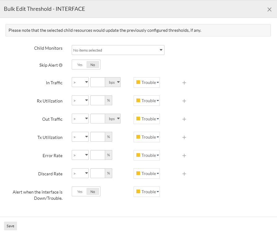
Task: Click the Tx Utilization label
Action: point(50,137)
